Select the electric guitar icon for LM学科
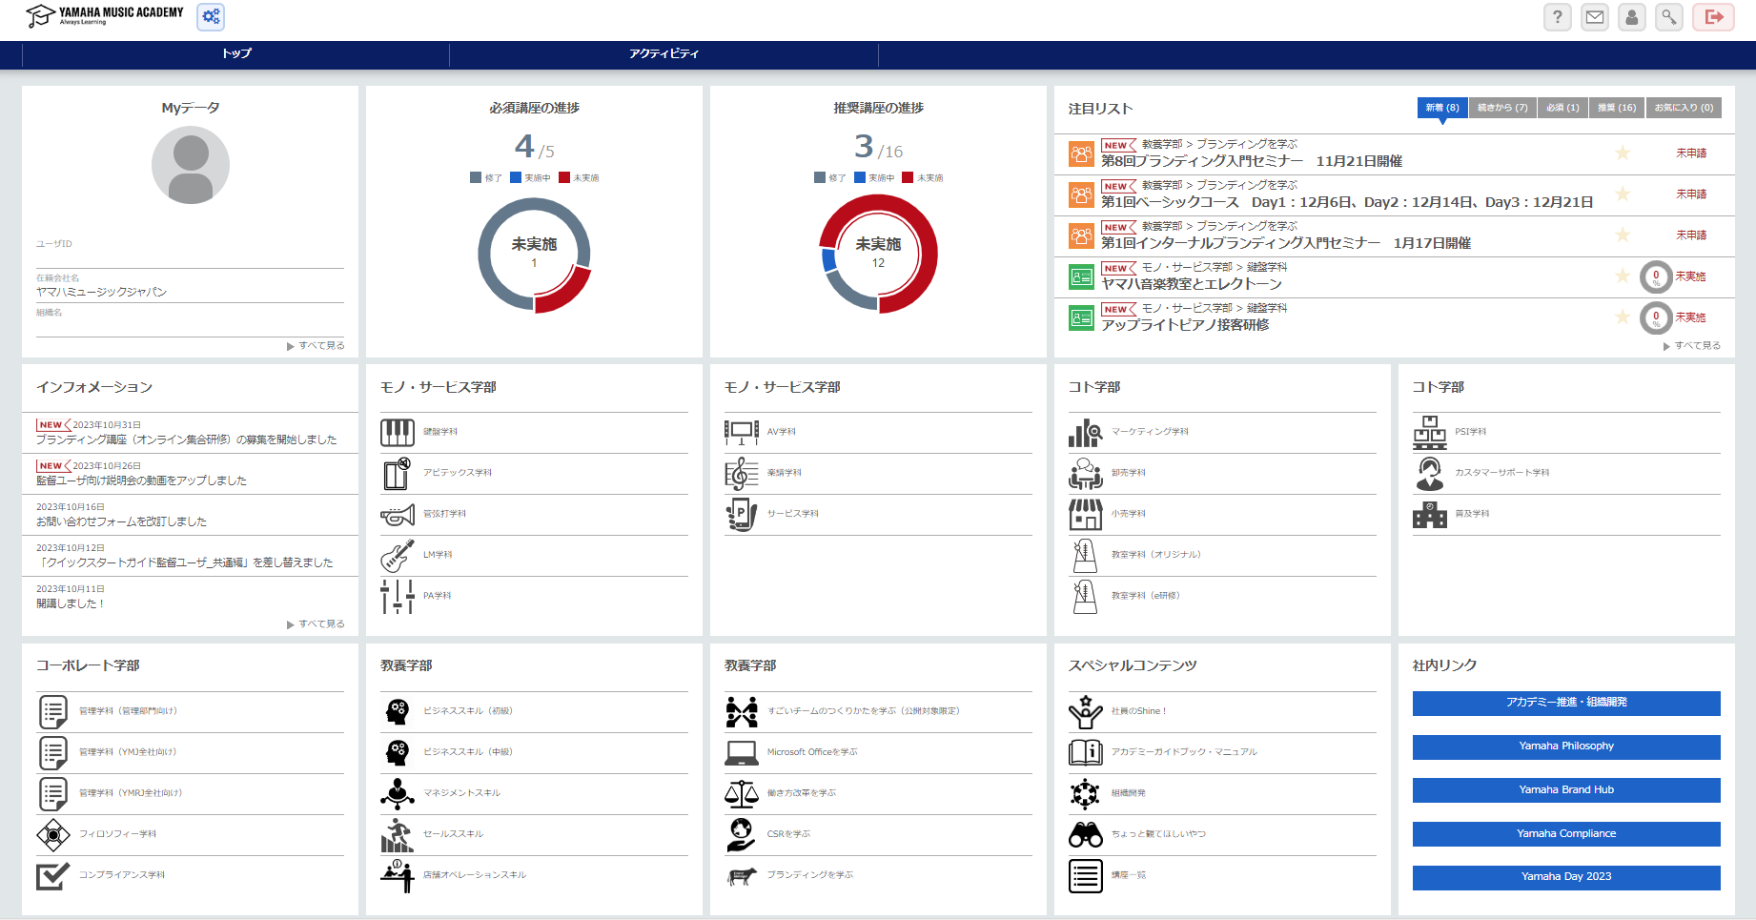The width and height of the screenshot is (1756, 920). pyautogui.click(x=398, y=555)
